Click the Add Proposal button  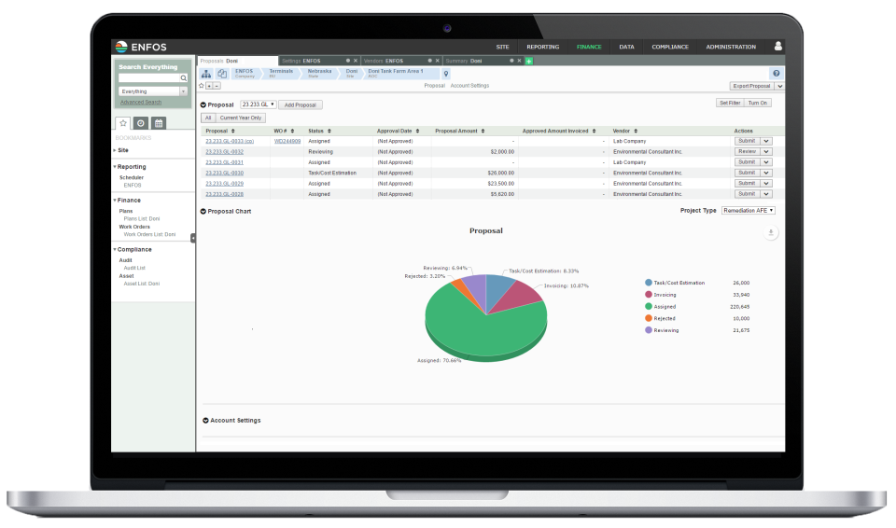[x=300, y=105]
